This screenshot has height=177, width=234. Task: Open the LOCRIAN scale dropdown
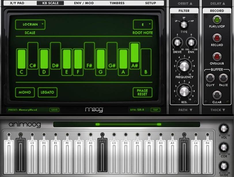click(30, 24)
